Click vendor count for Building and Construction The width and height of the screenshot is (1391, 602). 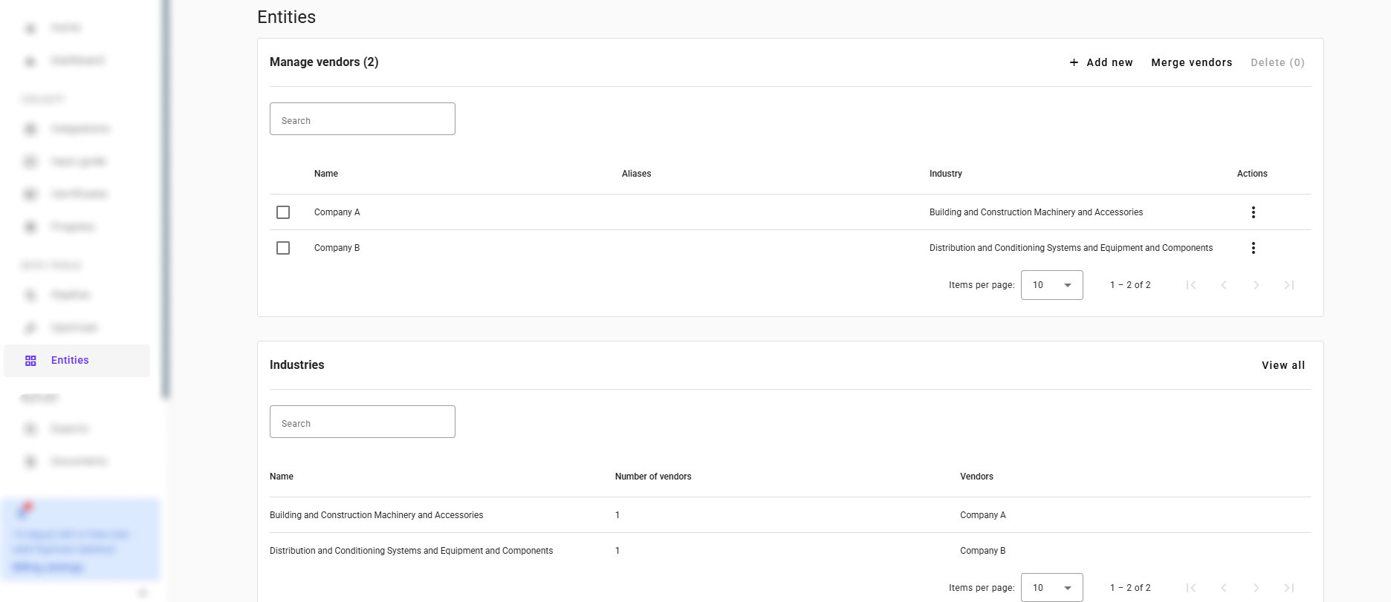[617, 515]
